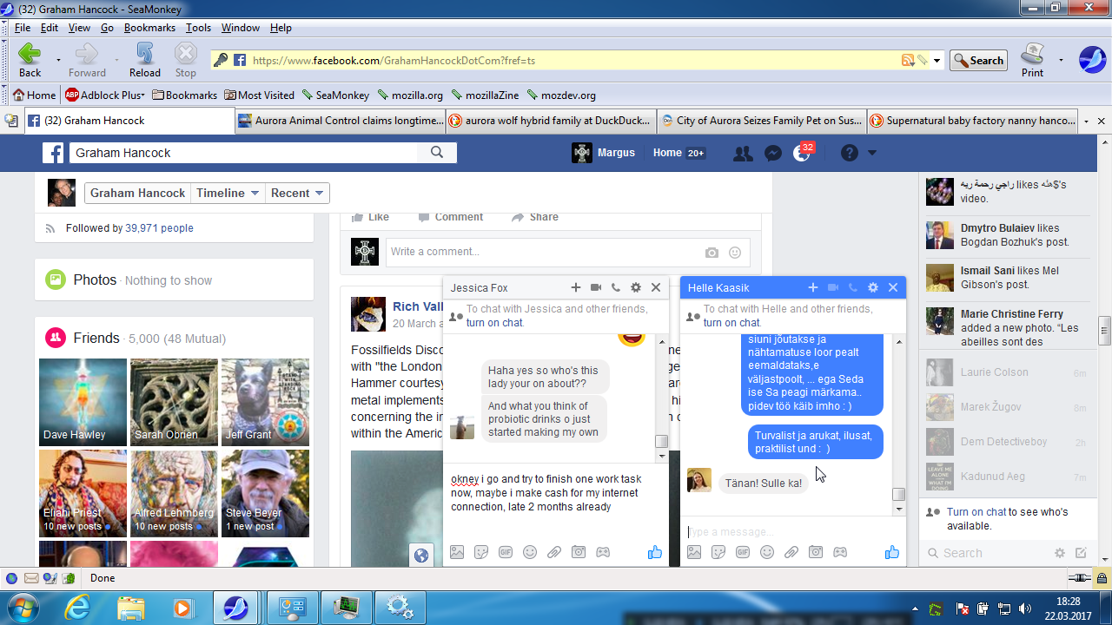Expand the Timeline dropdown

228,193
